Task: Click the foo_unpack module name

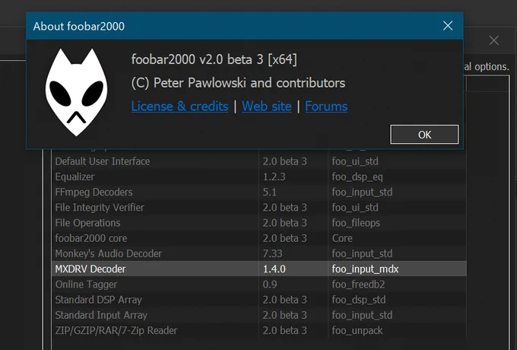Action: [x=357, y=330]
